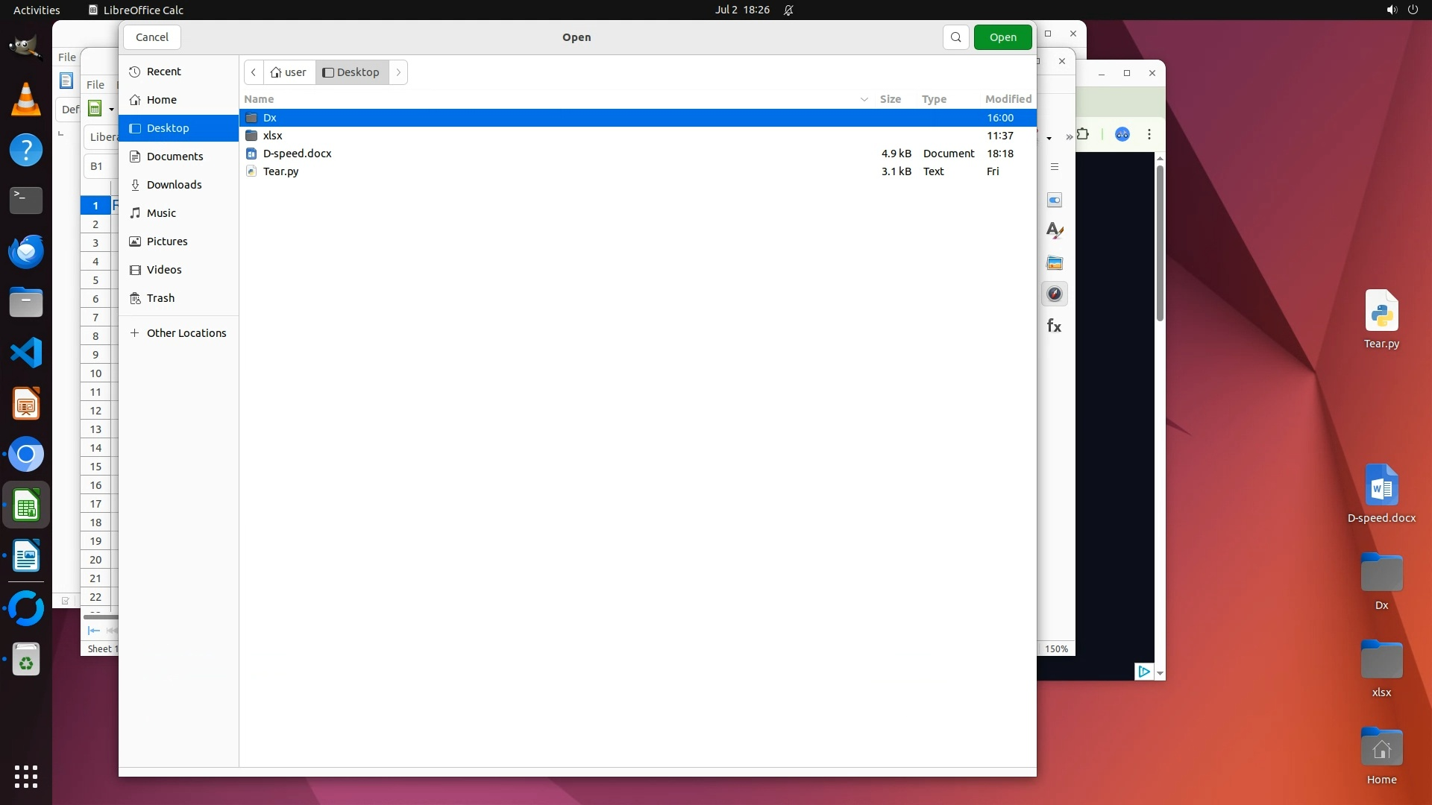The height and width of the screenshot is (805, 1432).
Task: Launch VLC from the dock
Action: point(26,100)
